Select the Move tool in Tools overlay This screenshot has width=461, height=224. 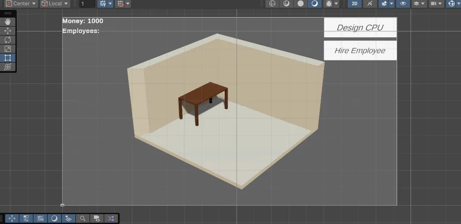(8, 31)
